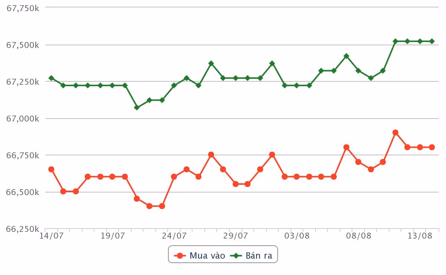
Task: Select the green diamond above 08/08 label
Action: [358, 71]
